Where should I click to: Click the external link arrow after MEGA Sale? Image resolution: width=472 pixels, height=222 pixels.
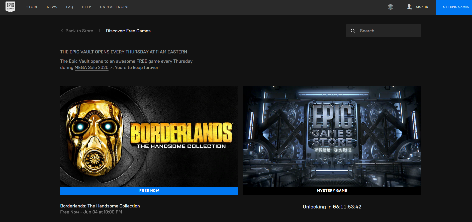(x=111, y=68)
